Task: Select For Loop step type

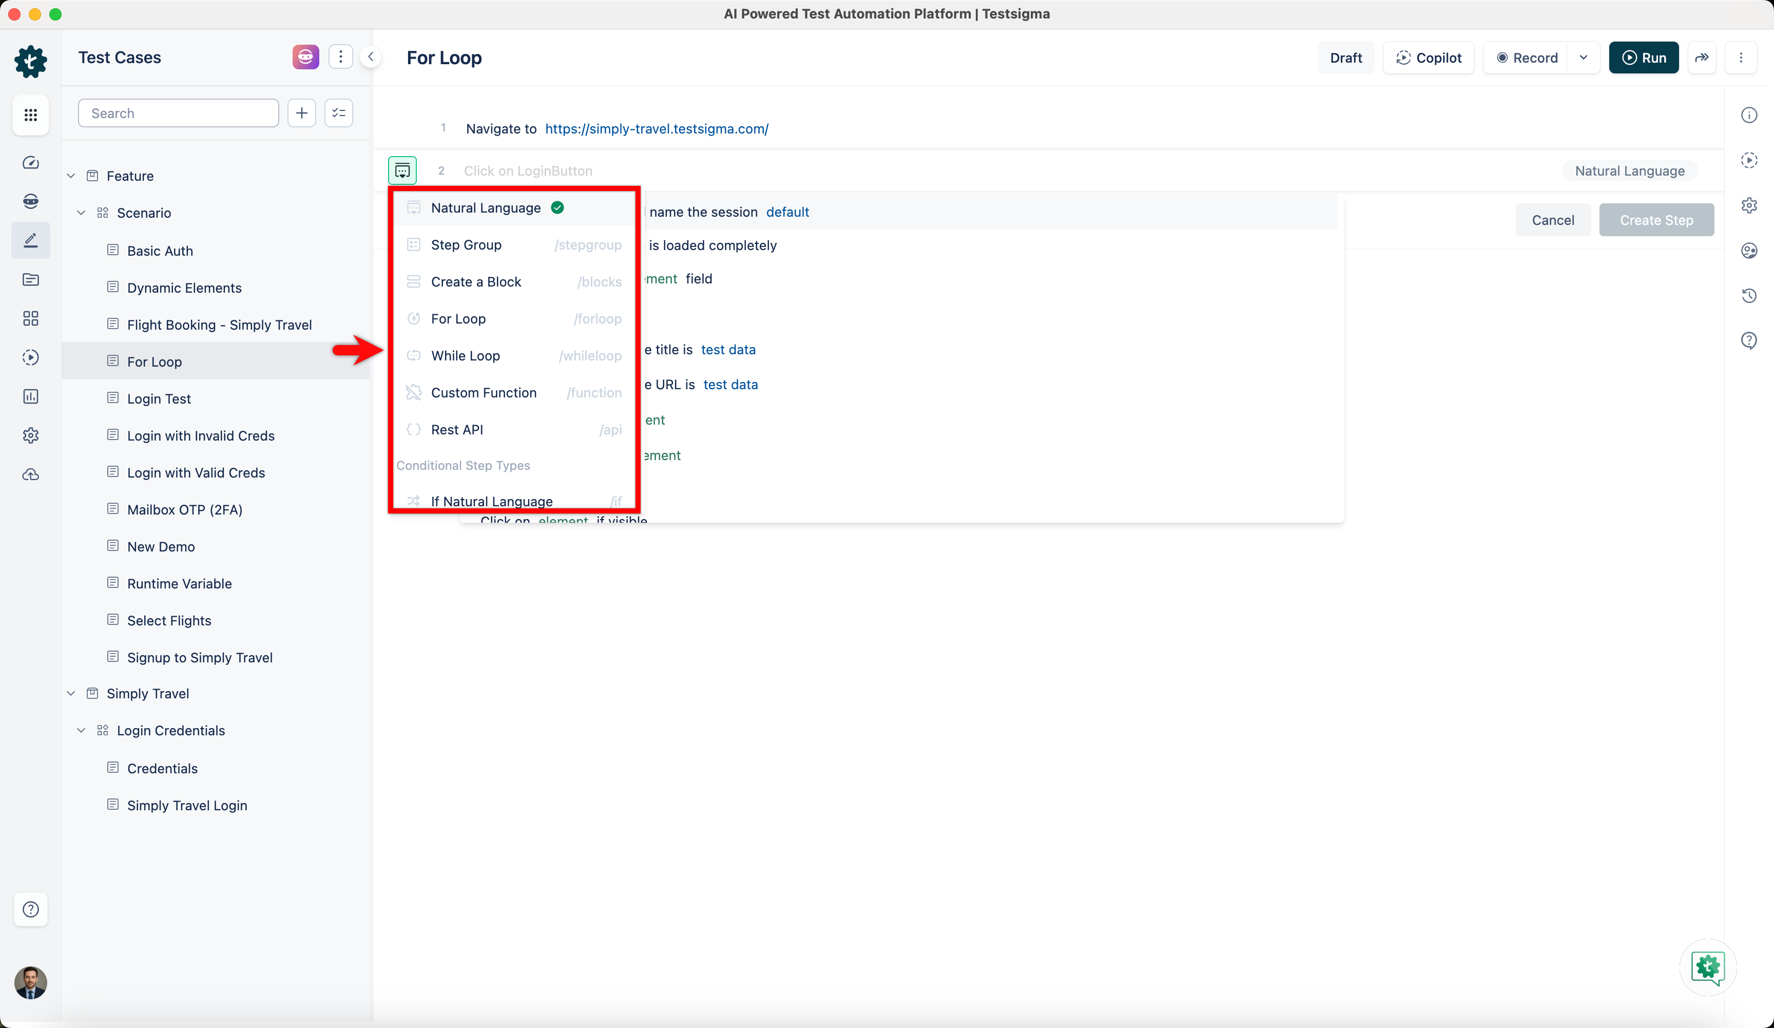Action: tap(458, 319)
